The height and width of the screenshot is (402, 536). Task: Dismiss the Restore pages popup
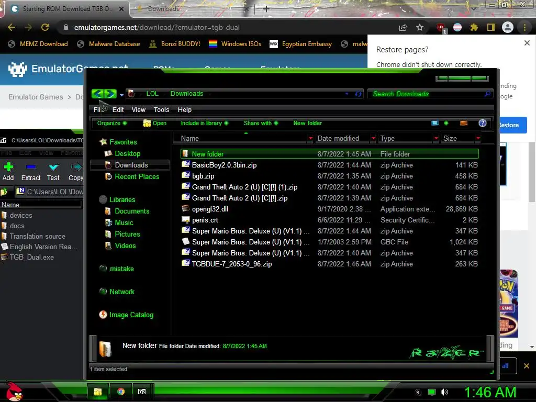click(527, 43)
